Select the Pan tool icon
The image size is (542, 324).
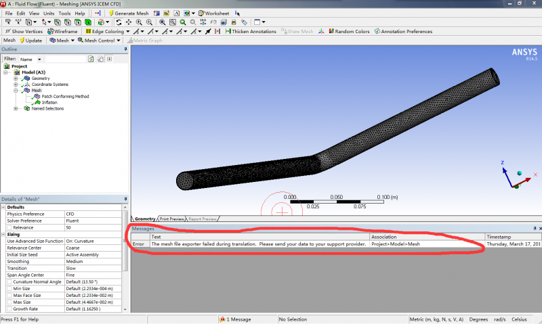[129, 22]
